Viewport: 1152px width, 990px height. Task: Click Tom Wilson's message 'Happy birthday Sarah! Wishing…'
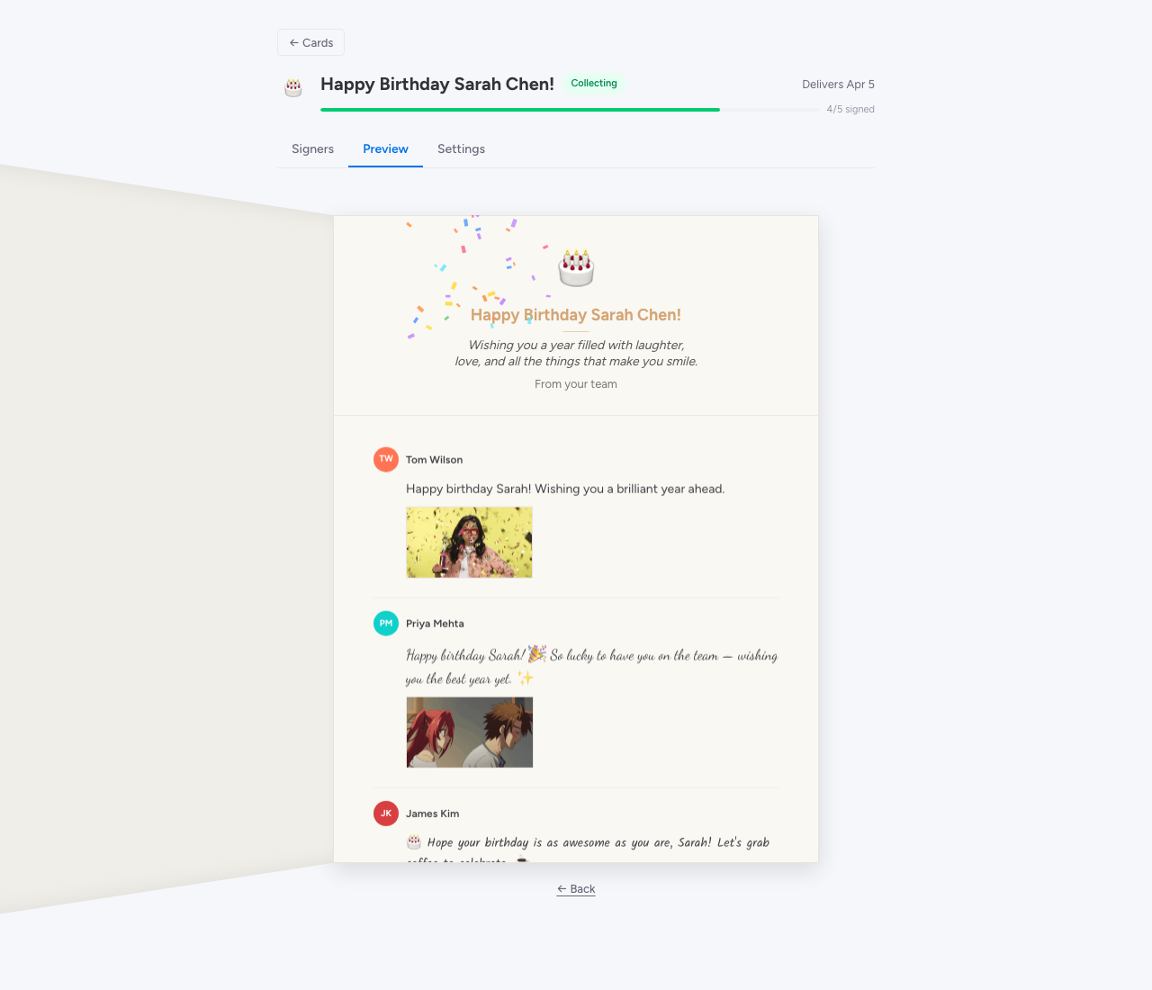pyautogui.click(x=565, y=489)
